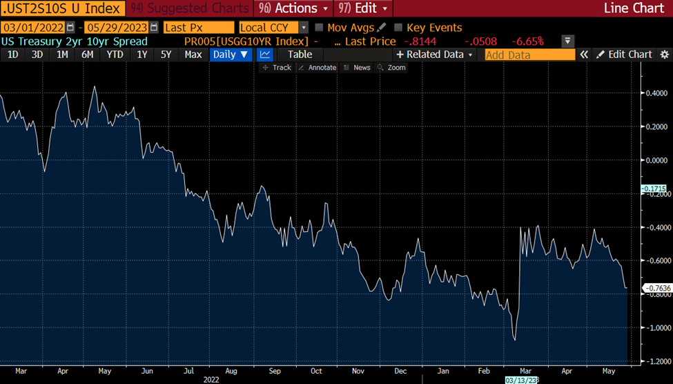
Task: Enable the Key Events checkbox
Action: tap(398, 28)
